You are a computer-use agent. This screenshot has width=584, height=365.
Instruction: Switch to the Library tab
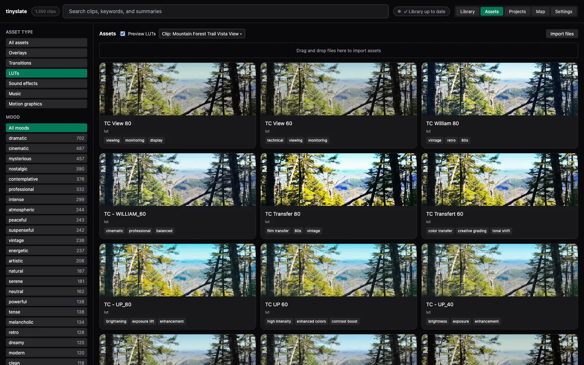click(467, 11)
